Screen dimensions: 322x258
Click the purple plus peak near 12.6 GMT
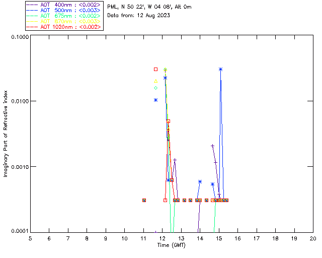coord(175,160)
